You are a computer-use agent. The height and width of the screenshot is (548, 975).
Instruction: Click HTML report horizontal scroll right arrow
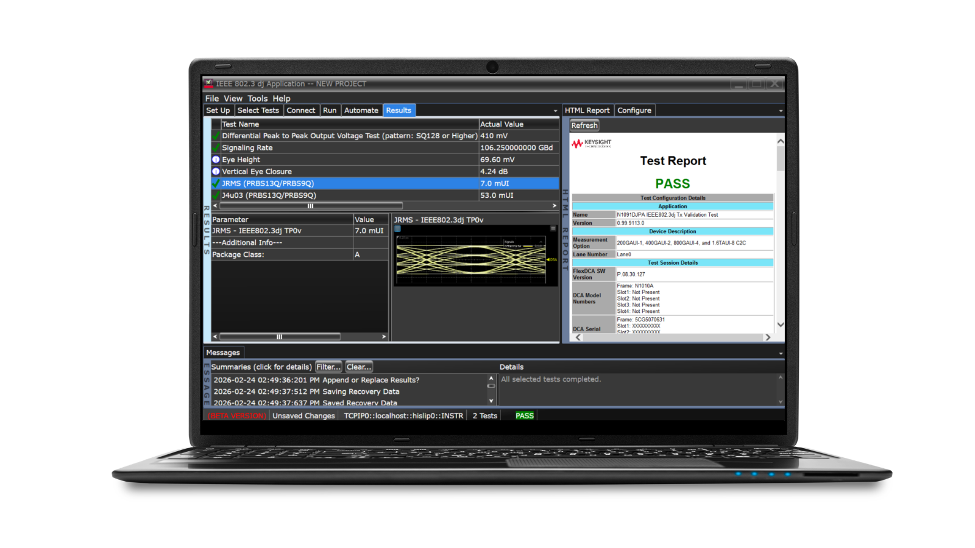click(x=768, y=337)
